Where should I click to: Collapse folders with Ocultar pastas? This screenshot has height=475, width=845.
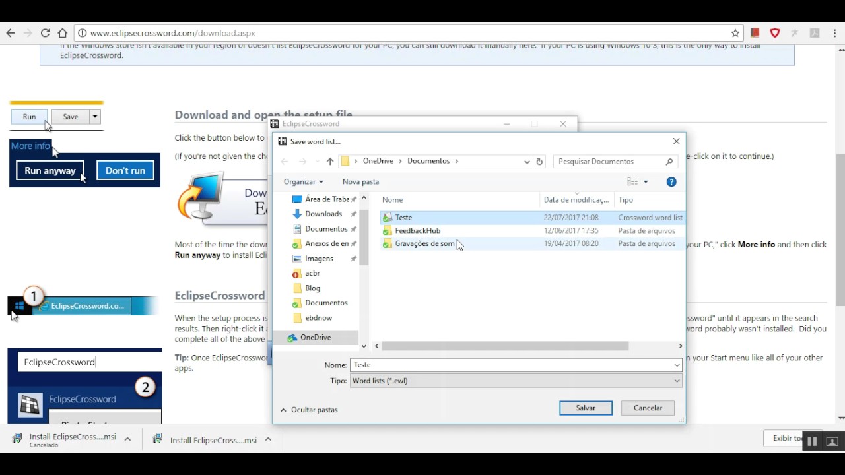[x=309, y=410]
